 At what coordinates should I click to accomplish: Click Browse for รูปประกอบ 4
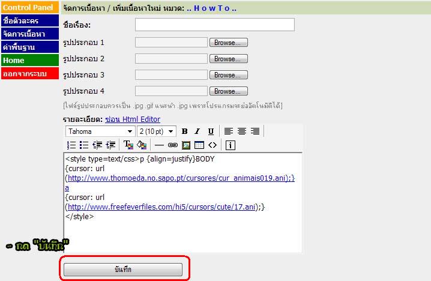coord(229,91)
